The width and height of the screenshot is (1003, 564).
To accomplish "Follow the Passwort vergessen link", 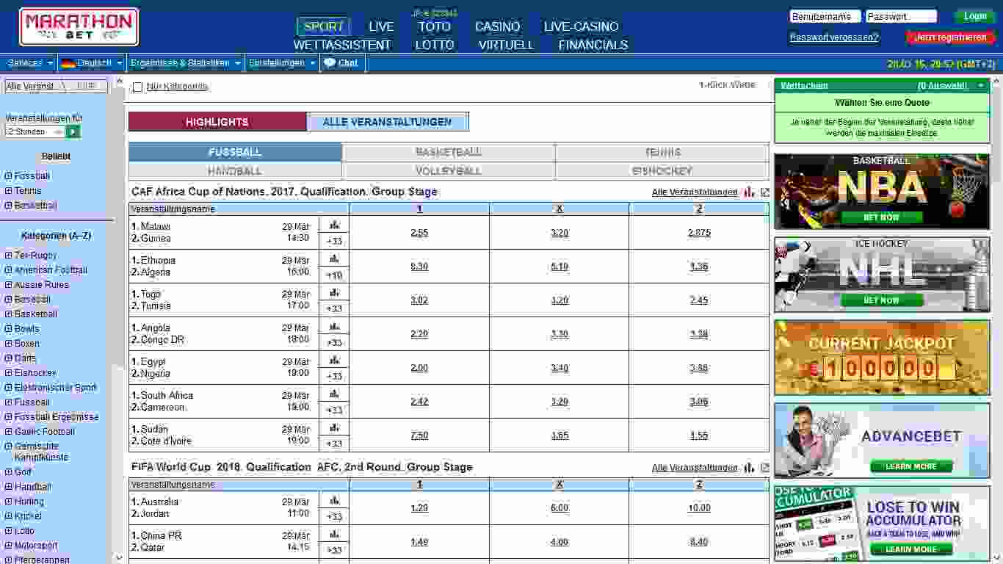I will [x=834, y=37].
